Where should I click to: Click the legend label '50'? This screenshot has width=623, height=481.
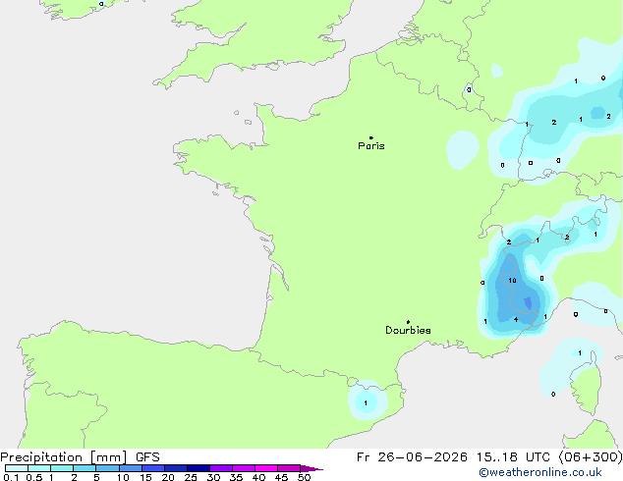point(305,477)
